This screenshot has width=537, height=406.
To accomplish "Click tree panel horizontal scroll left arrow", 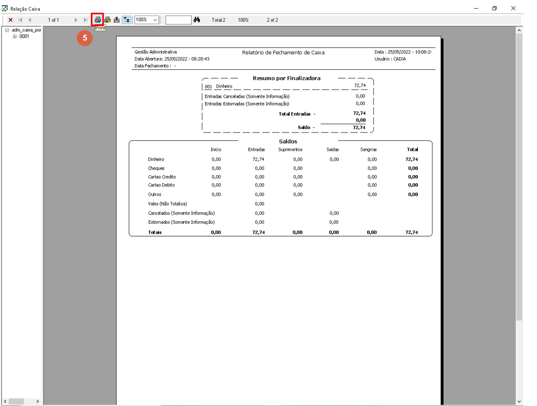I will click(5, 401).
